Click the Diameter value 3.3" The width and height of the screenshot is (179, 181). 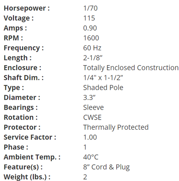(89, 98)
